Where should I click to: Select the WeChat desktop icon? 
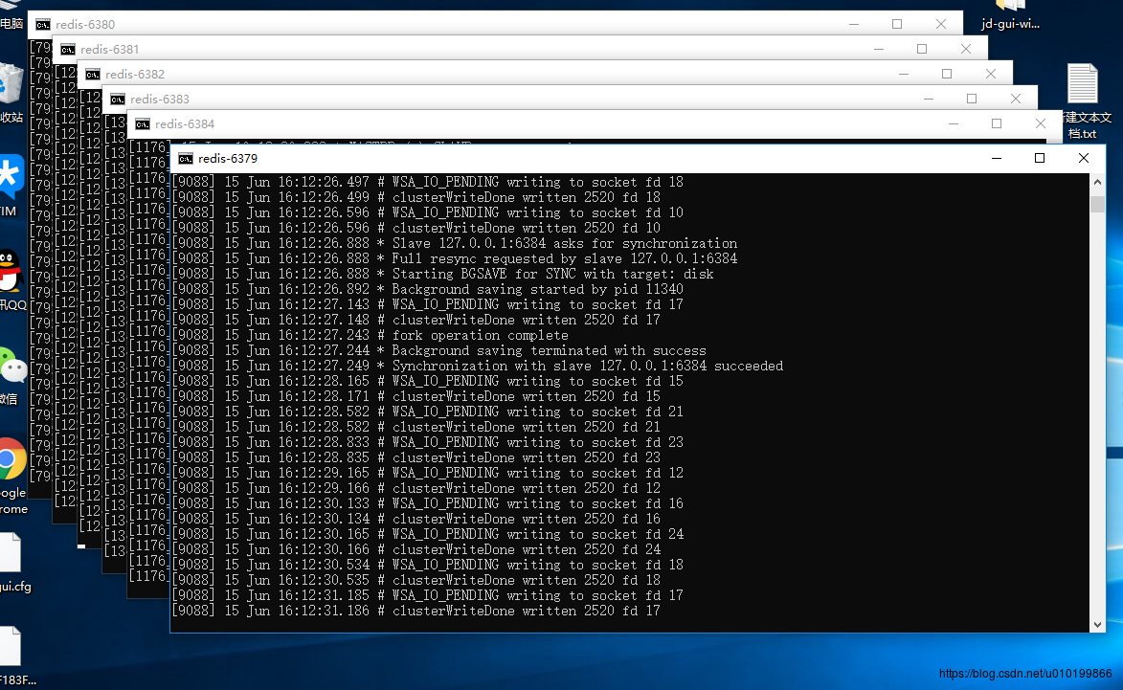click(x=11, y=367)
